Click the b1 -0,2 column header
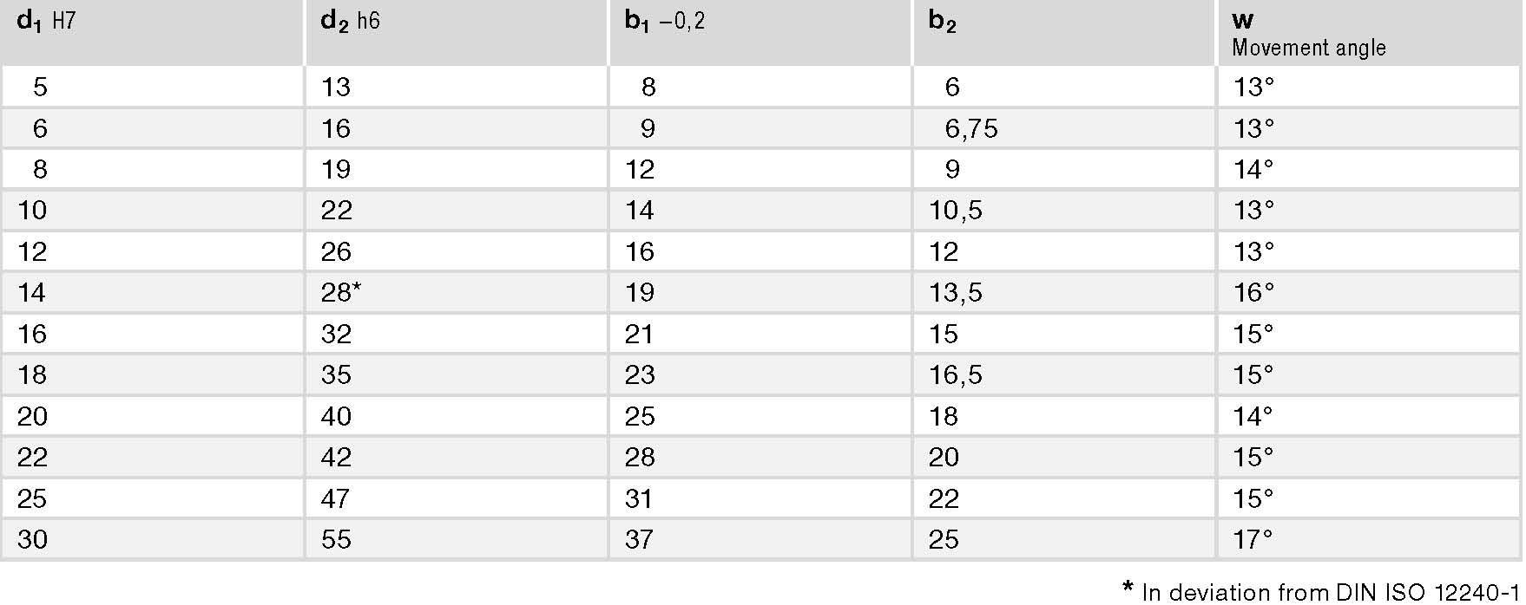1526x605 pixels. coord(760,32)
